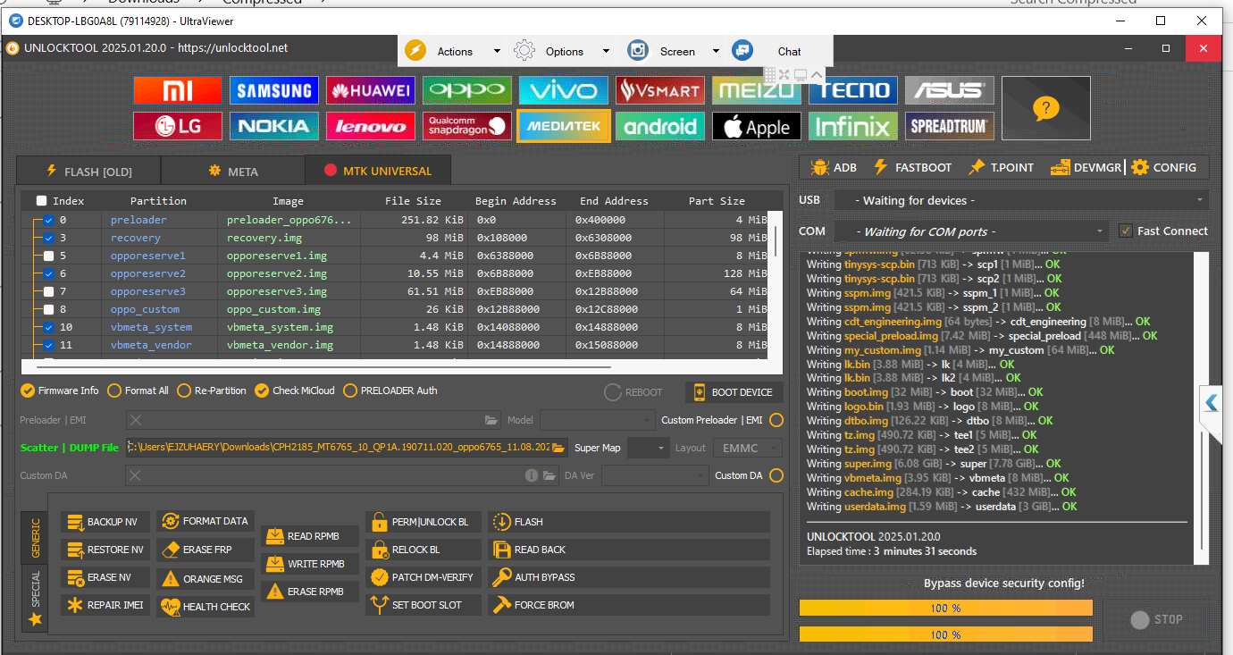Open the help question mark tile
The image size is (1233, 655).
(x=1045, y=108)
